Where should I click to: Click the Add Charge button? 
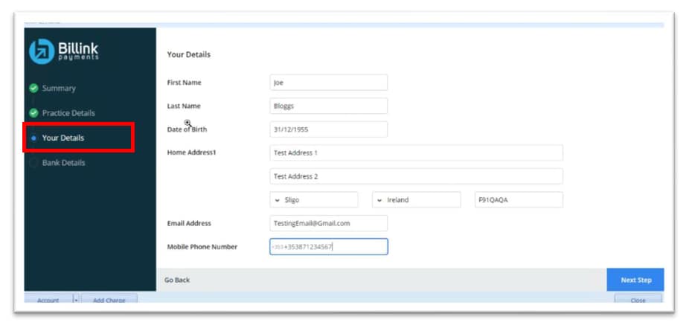tap(109, 300)
